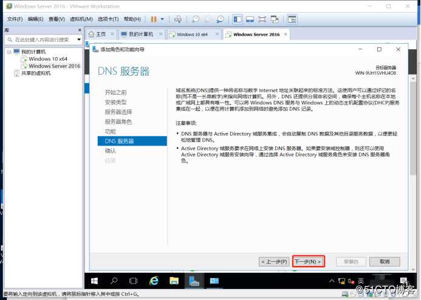Go to 确认 wizard step

pyautogui.click(x=110, y=151)
